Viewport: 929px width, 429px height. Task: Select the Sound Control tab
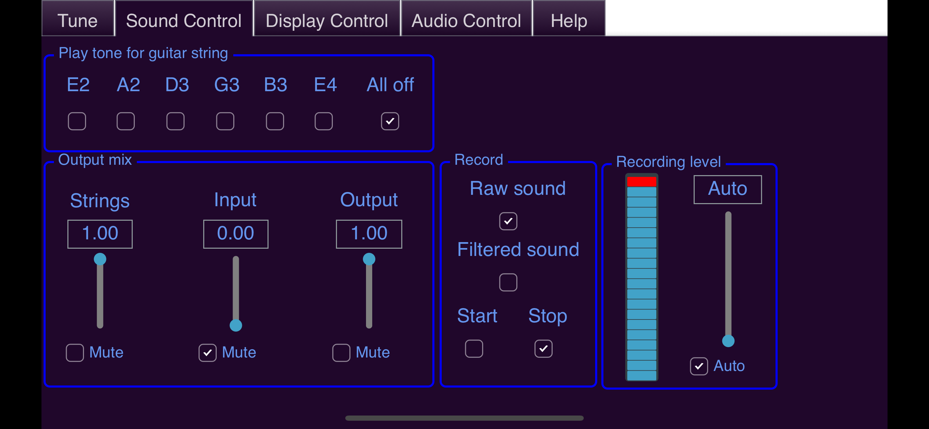click(184, 19)
